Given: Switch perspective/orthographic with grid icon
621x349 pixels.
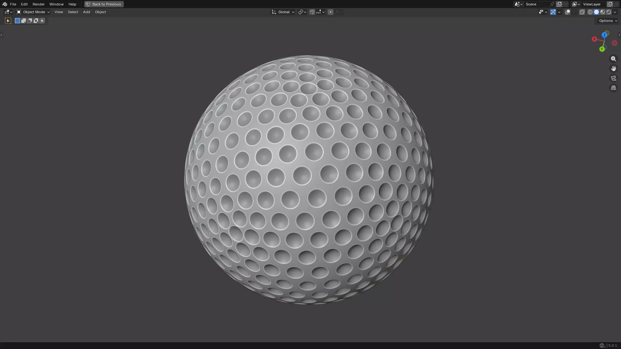Looking at the screenshot, I should coord(613,88).
